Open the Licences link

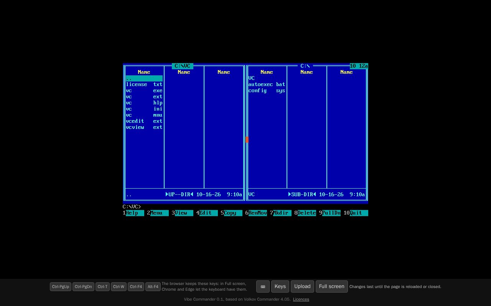301,299
